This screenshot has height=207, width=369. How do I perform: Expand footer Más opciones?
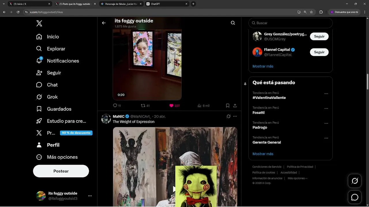tap(298, 178)
